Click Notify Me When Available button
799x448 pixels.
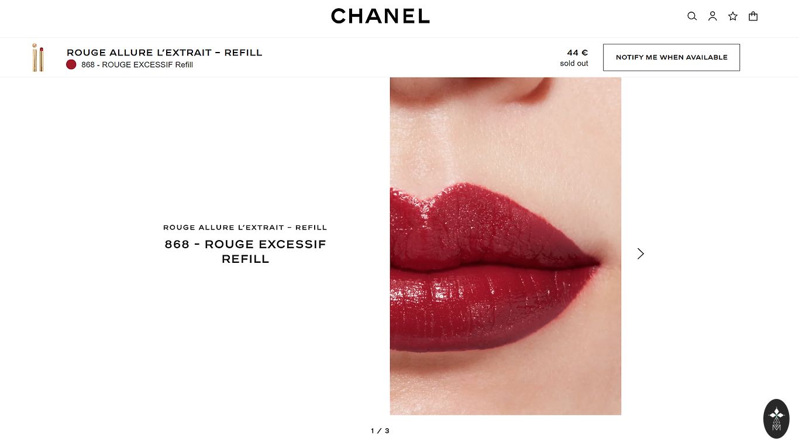point(671,57)
